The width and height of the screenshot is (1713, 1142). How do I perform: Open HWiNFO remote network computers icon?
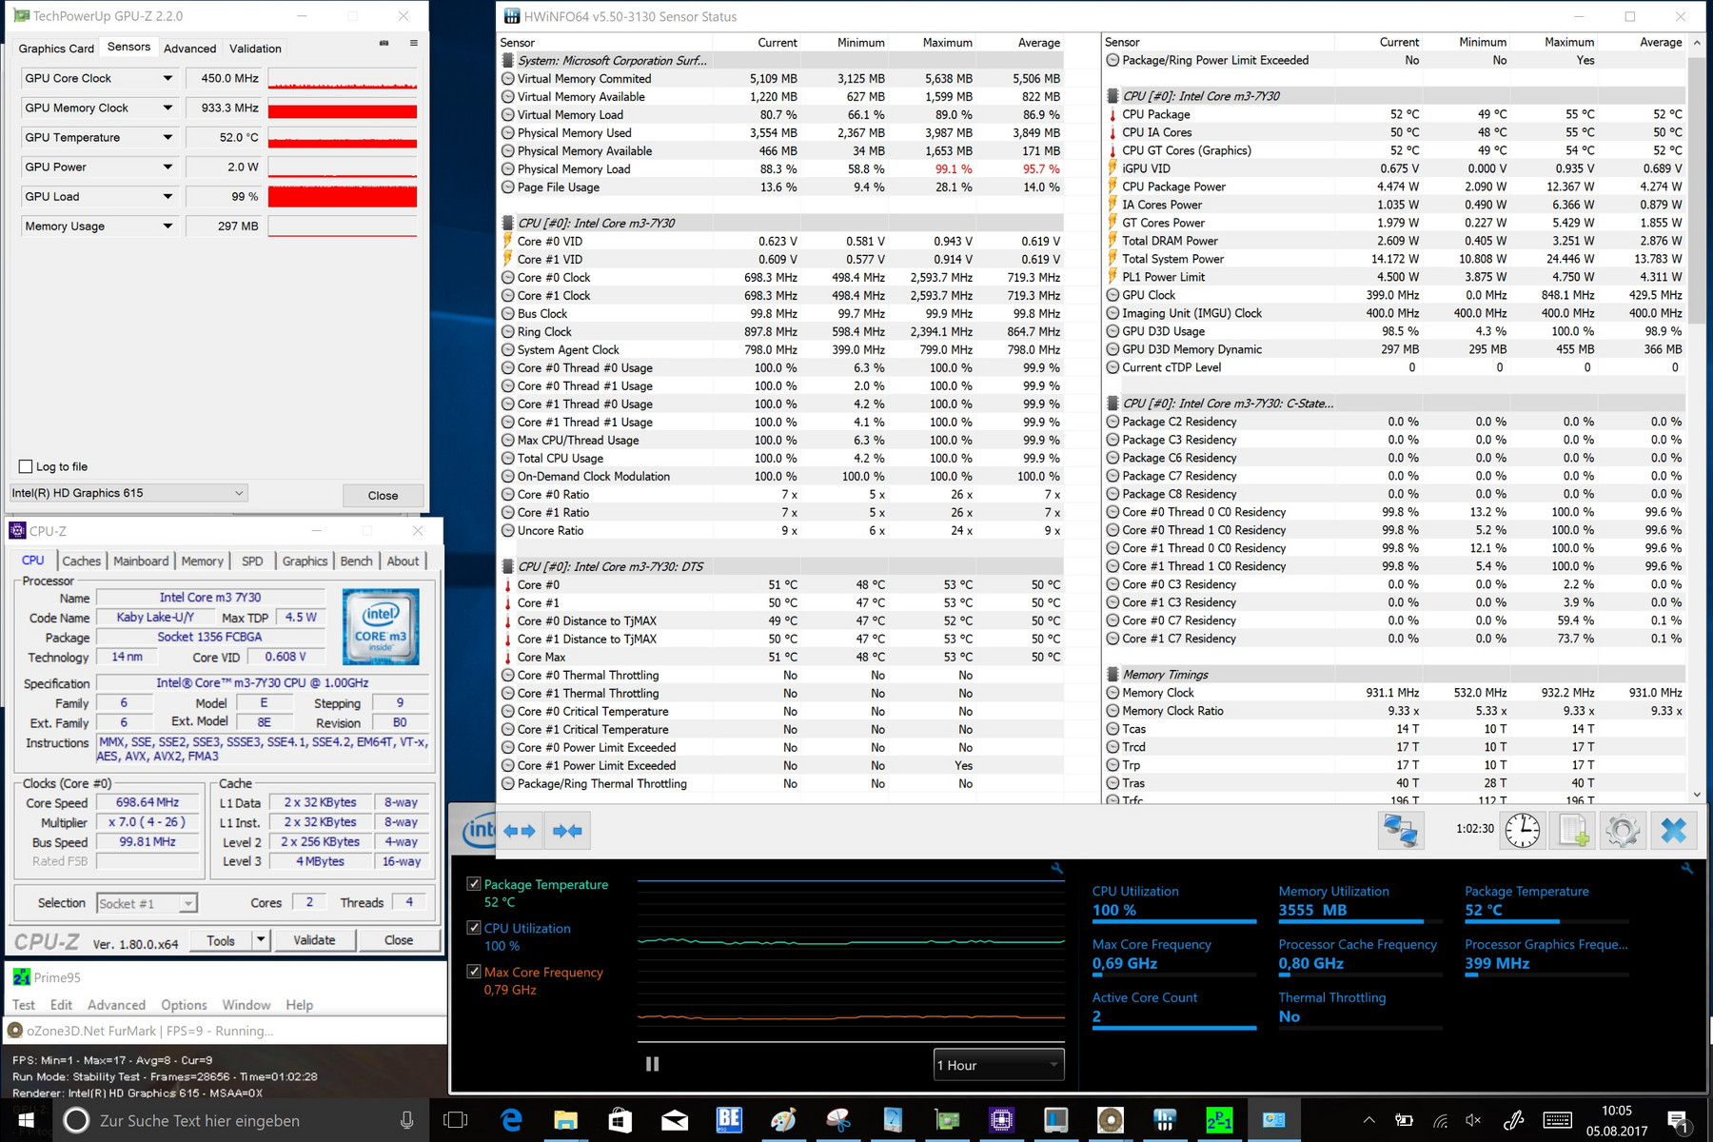pyautogui.click(x=1401, y=830)
